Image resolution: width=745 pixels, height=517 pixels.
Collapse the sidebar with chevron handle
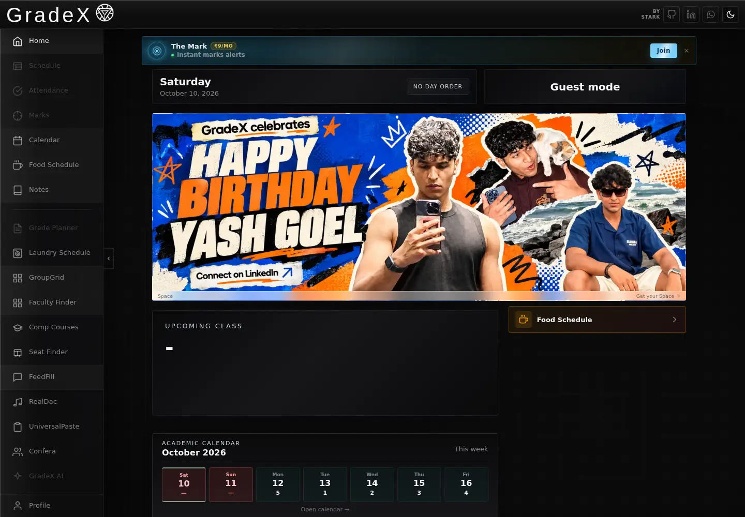(x=109, y=258)
